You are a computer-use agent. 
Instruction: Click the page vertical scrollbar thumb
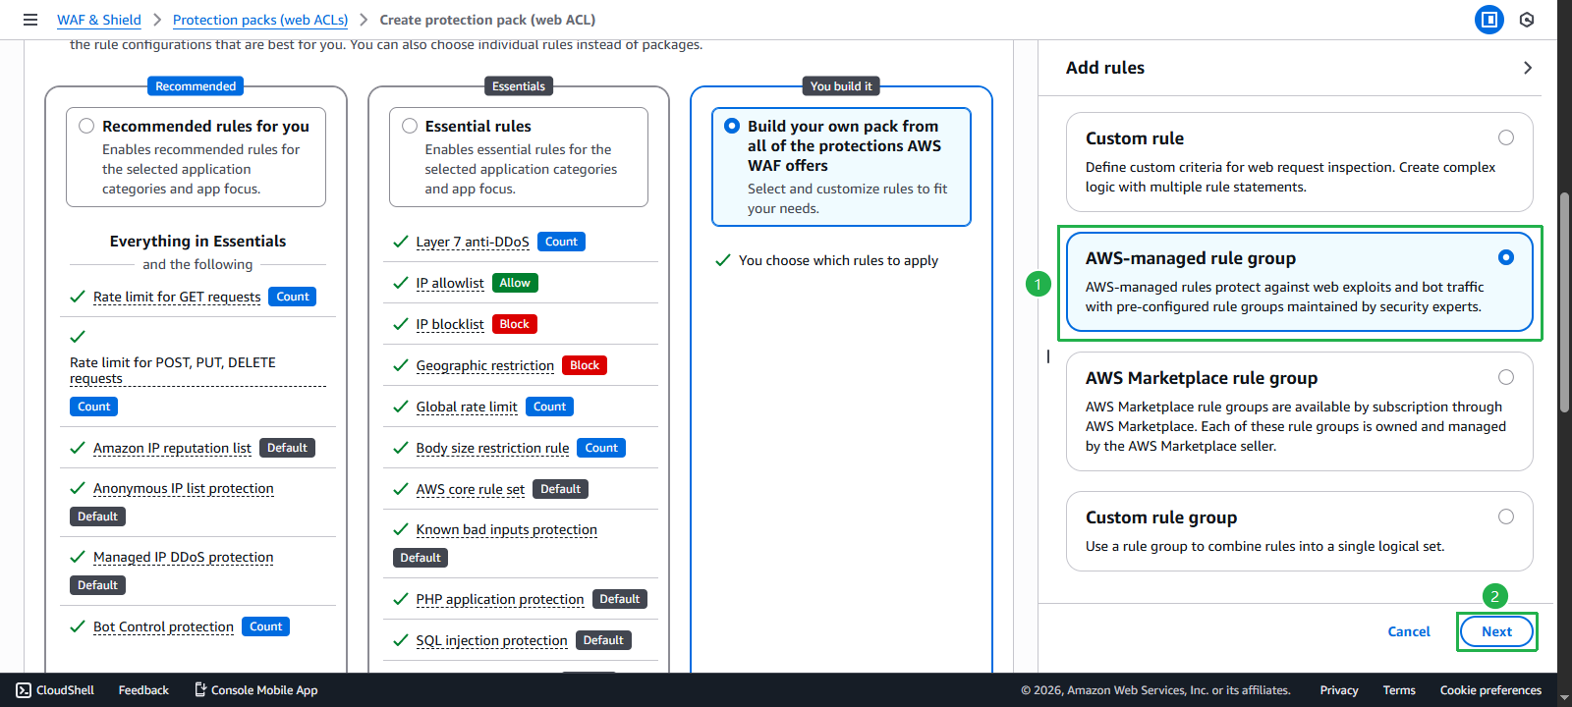pyautogui.click(x=1564, y=302)
